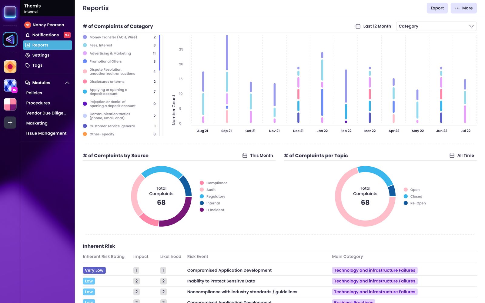This screenshot has height=303, width=485.
Task: Click the Nancy Pearson profile avatar
Action: (27, 25)
